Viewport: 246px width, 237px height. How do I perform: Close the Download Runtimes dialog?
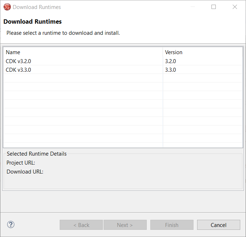(x=235, y=7)
